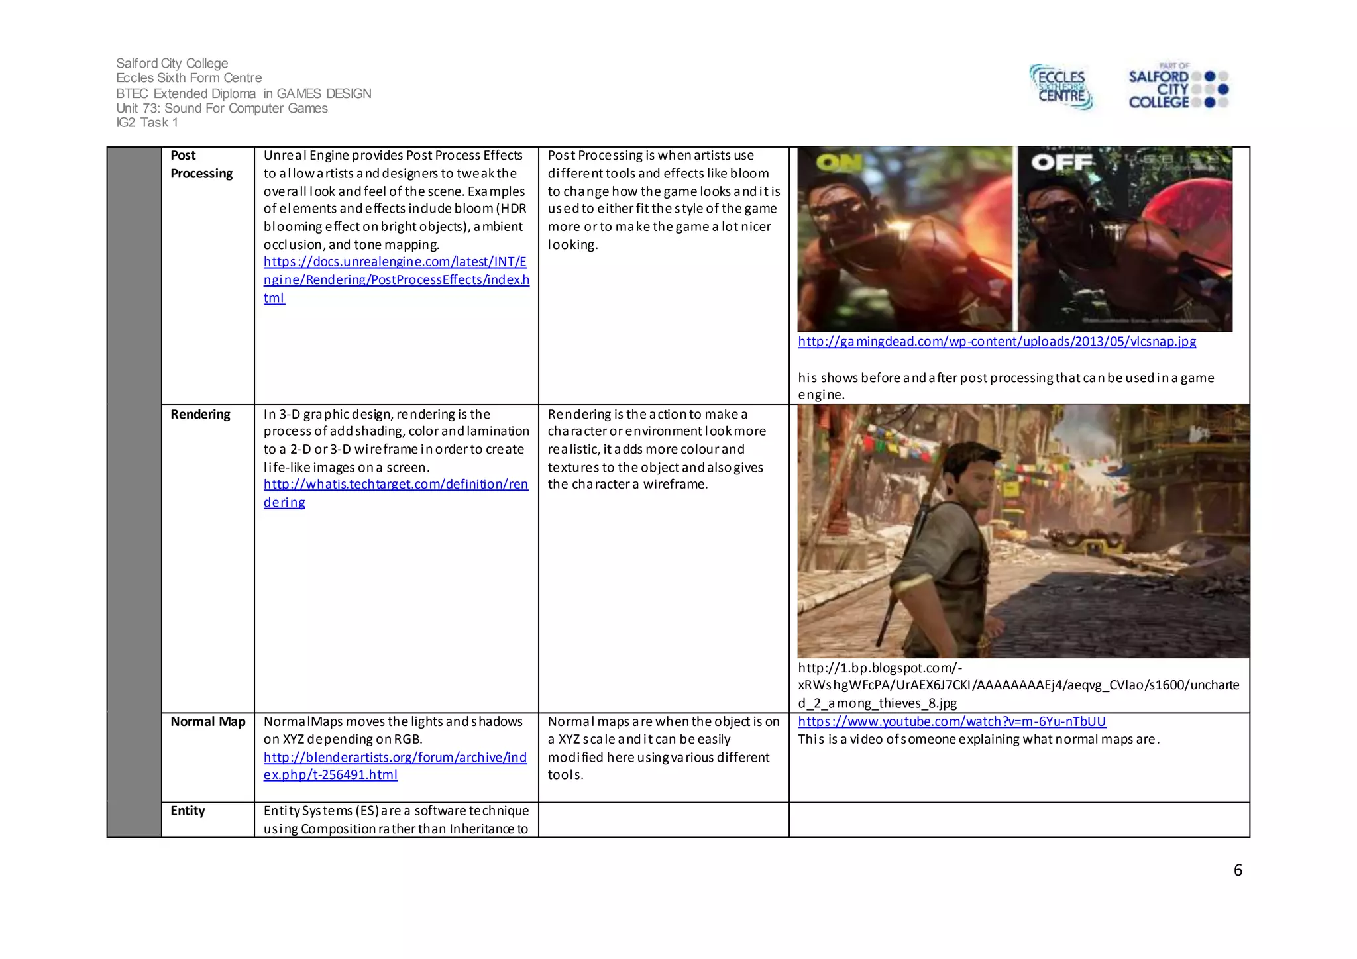Open the blenderartists.org forum archive link
1357x959 pixels.
(x=395, y=758)
